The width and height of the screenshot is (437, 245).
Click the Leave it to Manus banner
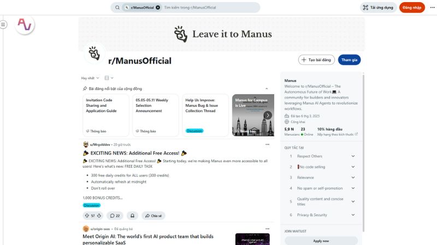click(222, 34)
